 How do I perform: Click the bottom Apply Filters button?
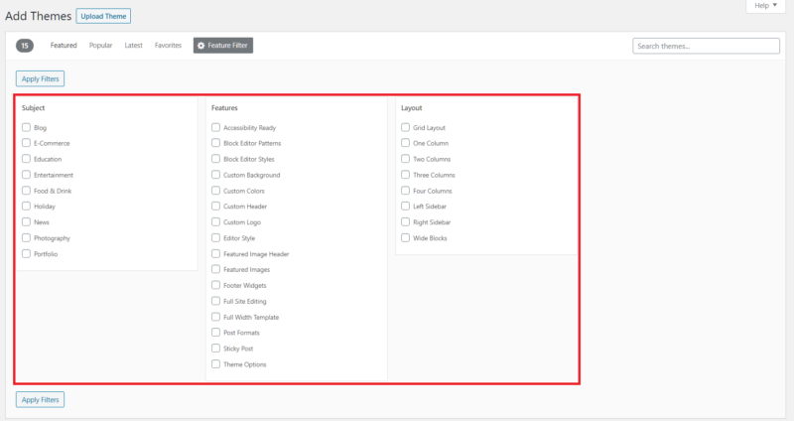[x=40, y=400]
